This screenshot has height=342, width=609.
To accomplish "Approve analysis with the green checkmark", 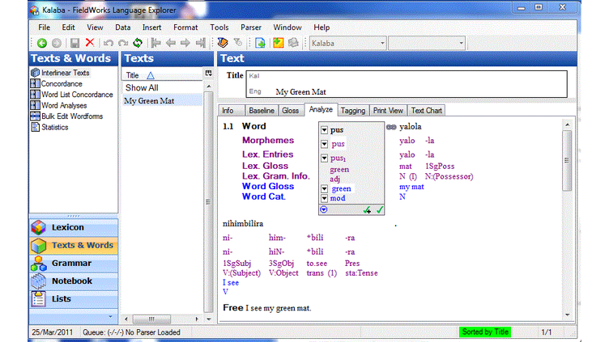I will click(380, 209).
